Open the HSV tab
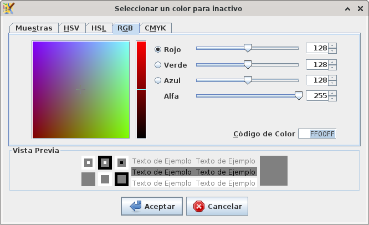 71,28
